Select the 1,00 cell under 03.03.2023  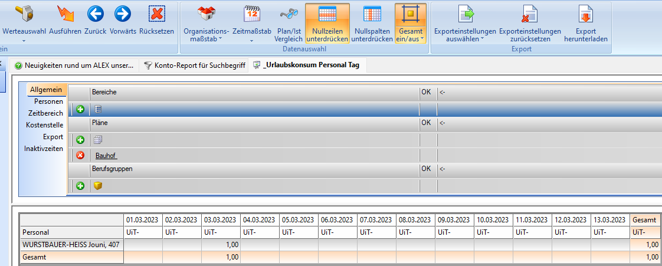click(221, 245)
